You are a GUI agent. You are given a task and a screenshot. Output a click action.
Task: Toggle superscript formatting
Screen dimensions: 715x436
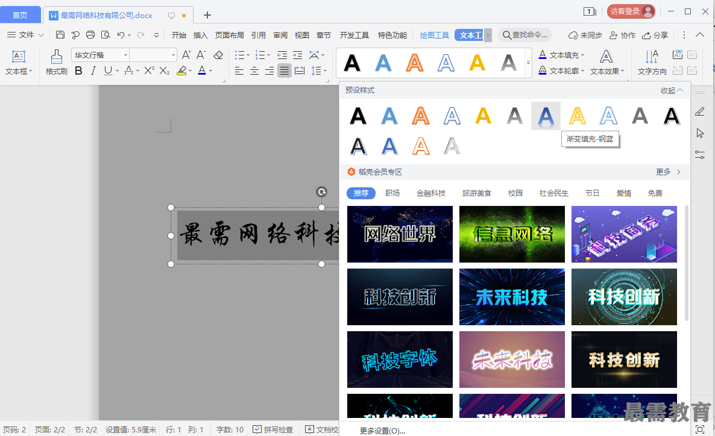pos(149,70)
